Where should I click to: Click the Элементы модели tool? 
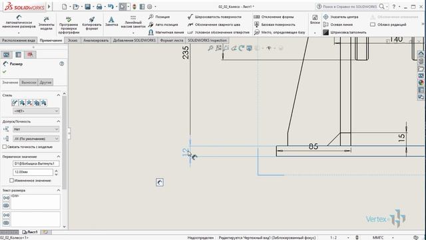click(x=46, y=23)
